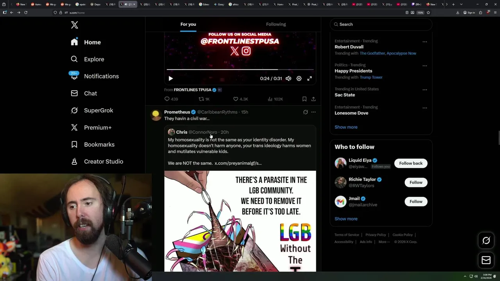
Task: Switch to the Following tab
Action: coord(276,24)
